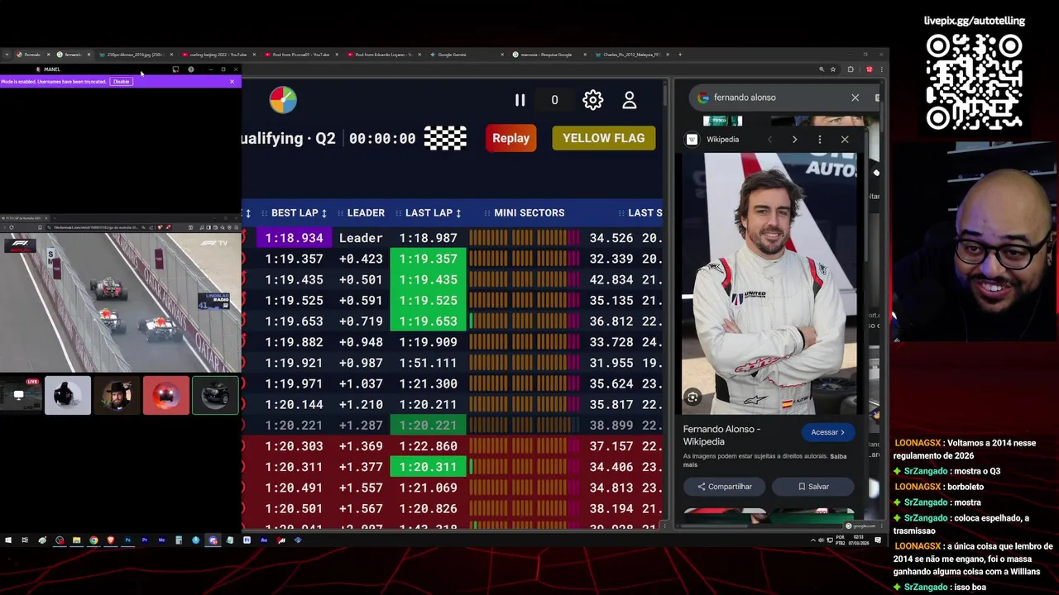Open the three-dot menu in image panel

coord(820,140)
